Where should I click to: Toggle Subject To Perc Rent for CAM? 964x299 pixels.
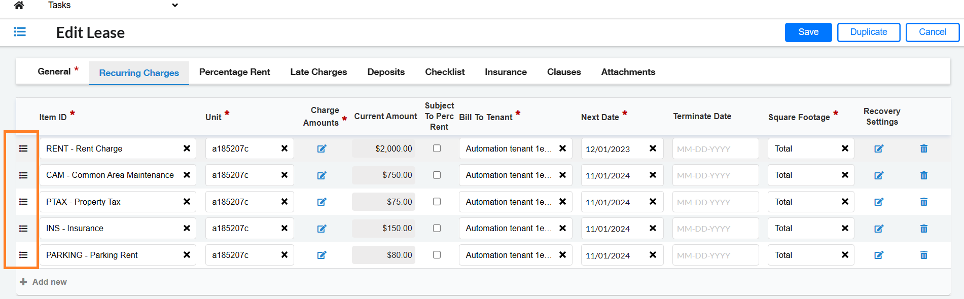pyautogui.click(x=437, y=175)
